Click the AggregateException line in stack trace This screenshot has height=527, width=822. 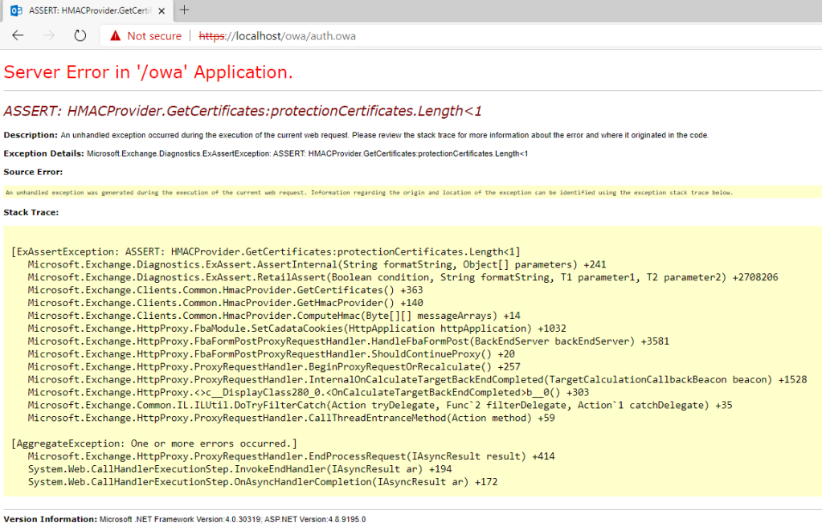[154, 443]
